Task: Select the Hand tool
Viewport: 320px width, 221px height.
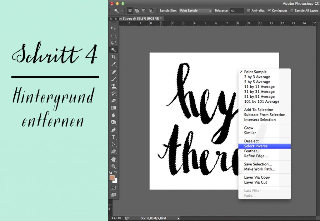Action: (x=114, y=159)
